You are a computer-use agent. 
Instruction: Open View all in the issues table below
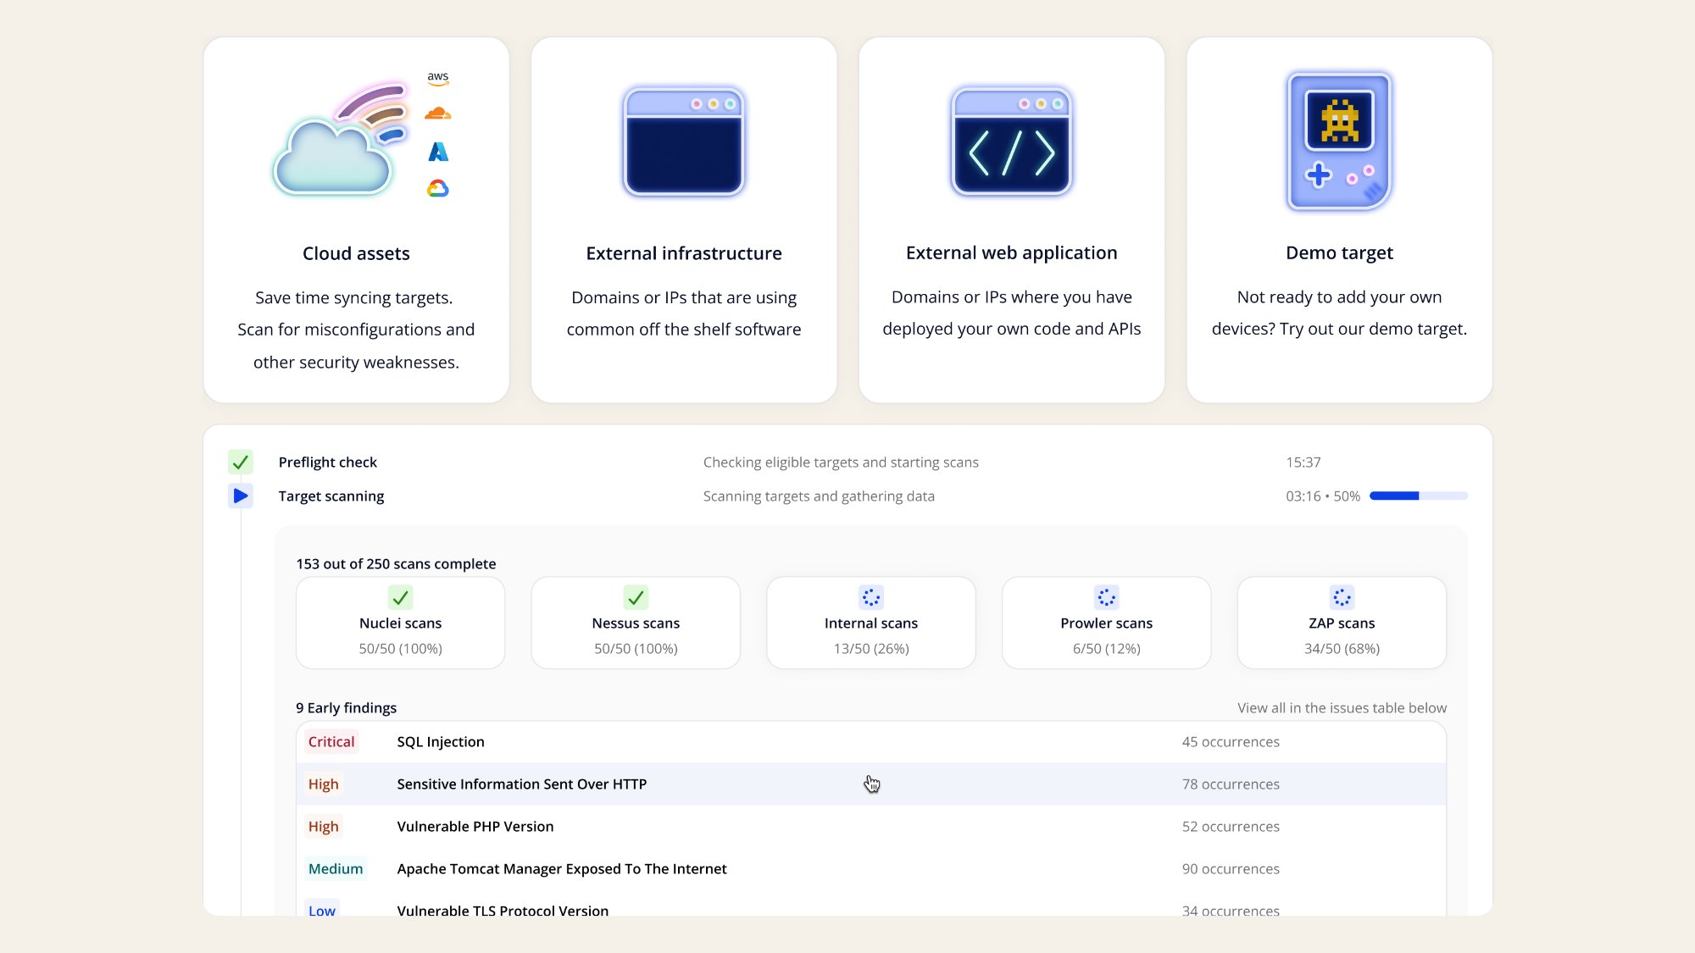pyautogui.click(x=1342, y=707)
